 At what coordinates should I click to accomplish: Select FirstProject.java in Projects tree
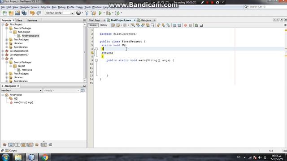click(x=30, y=36)
